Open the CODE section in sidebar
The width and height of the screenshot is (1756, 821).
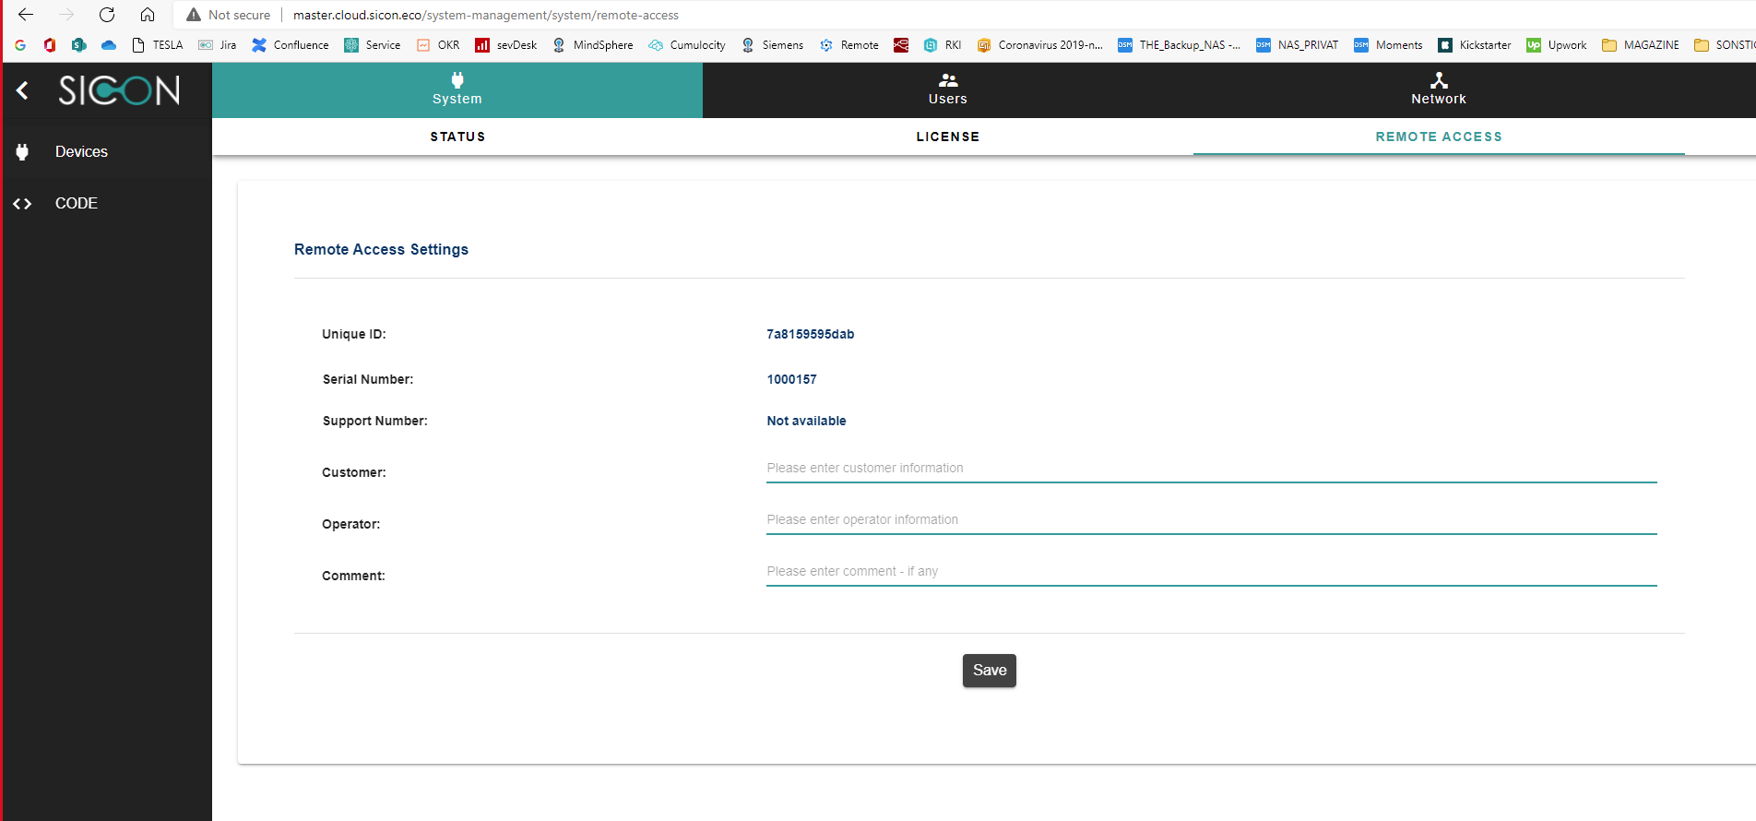coord(76,204)
